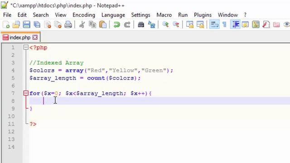Save the current file
290x163 pixels.
[26, 24]
